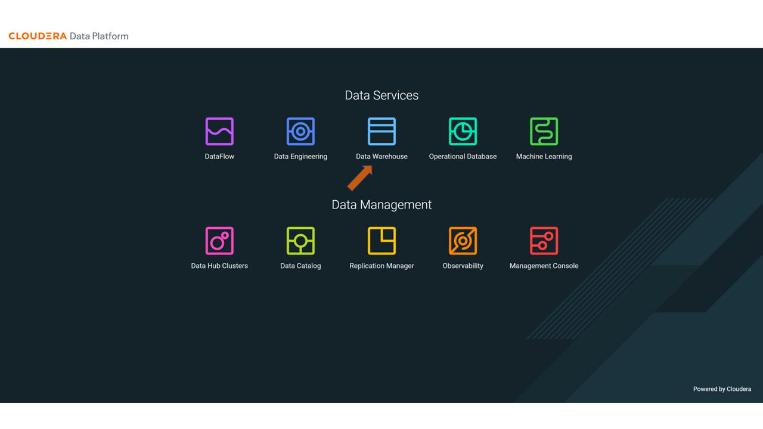Click the "Machine Learning" text label
763x429 pixels.
coord(544,157)
